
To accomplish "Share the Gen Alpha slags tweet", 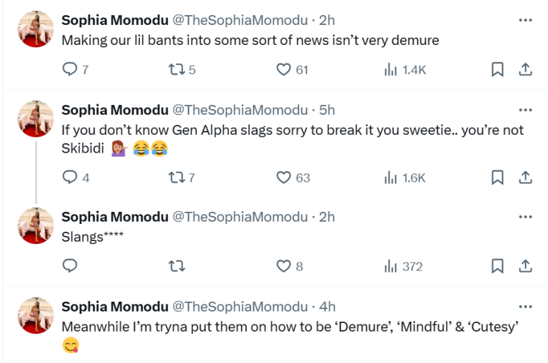I will coord(524,178).
